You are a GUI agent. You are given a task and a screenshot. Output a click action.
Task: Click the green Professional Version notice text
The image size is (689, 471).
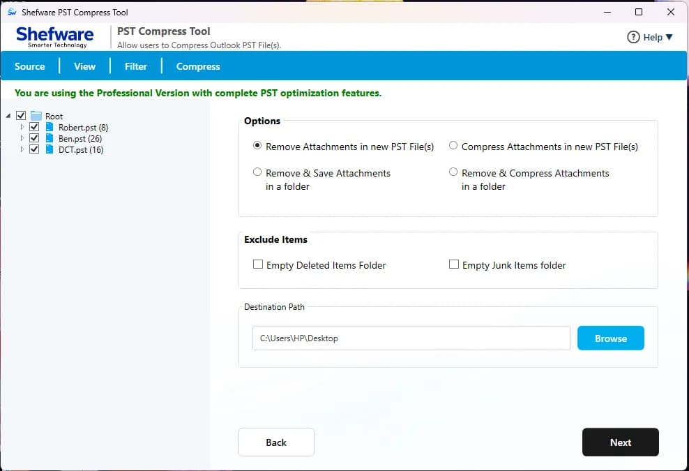(x=198, y=93)
